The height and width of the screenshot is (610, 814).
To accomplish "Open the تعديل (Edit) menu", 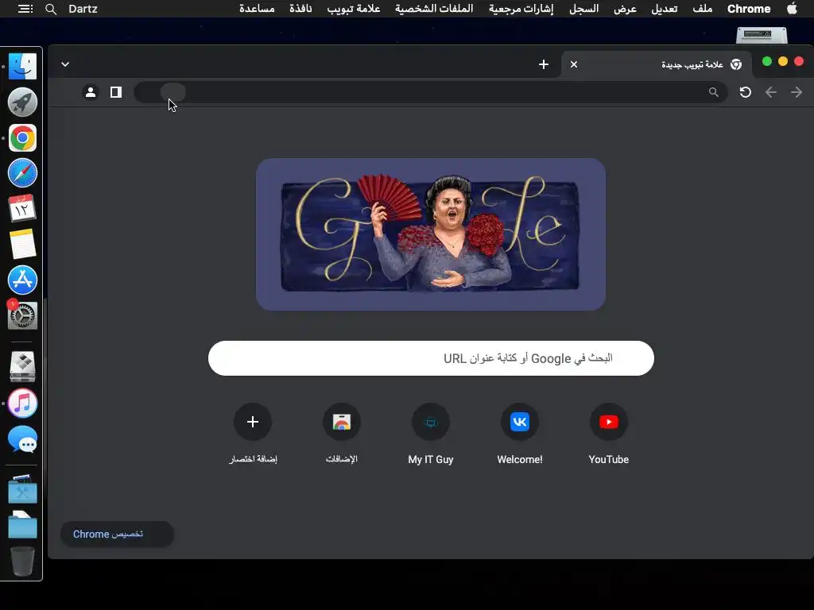I will pyautogui.click(x=665, y=9).
